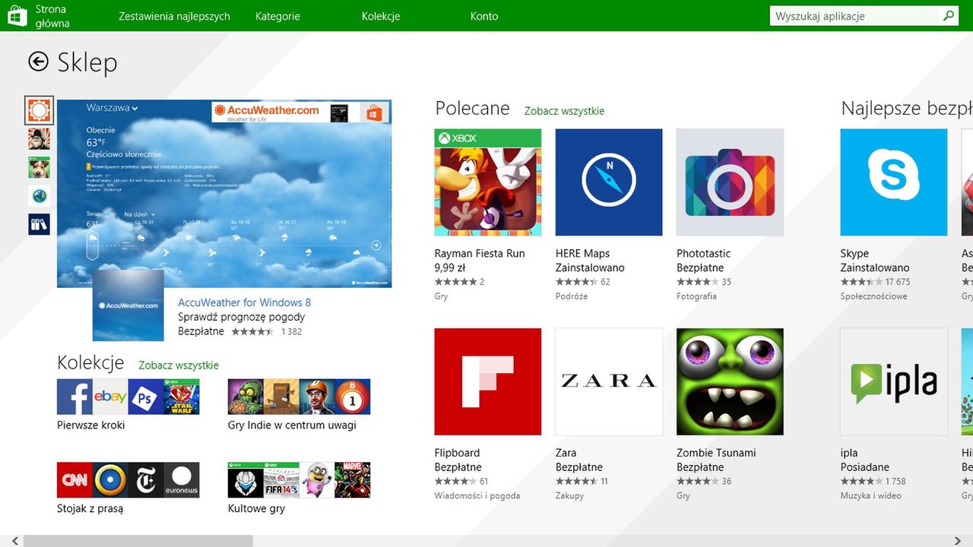Open the Zara app tile
The width and height of the screenshot is (973, 547).
tap(609, 381)
